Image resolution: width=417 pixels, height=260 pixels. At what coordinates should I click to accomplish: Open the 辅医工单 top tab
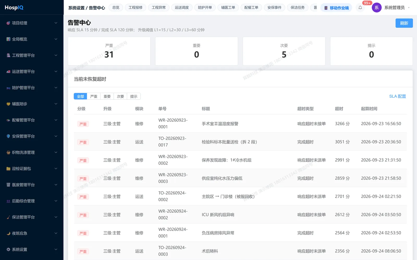coord(228,8)
